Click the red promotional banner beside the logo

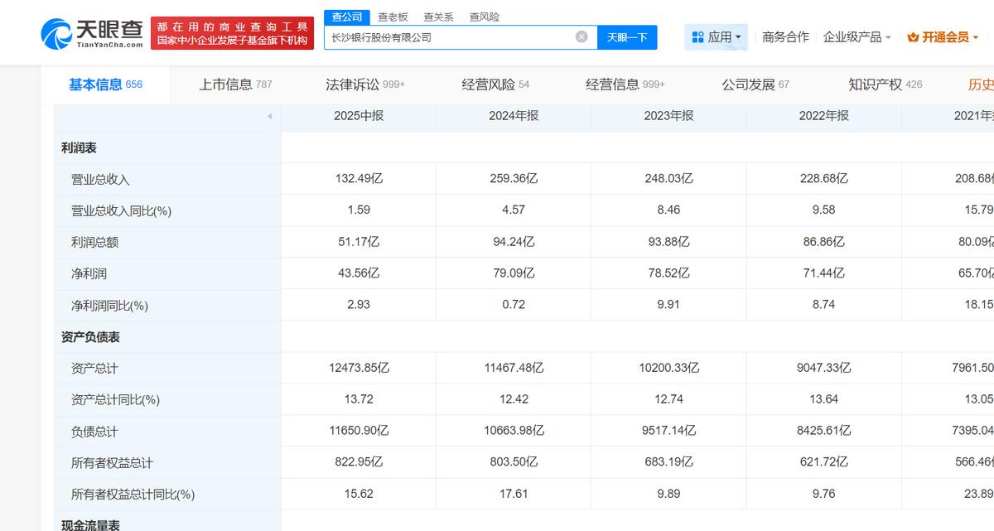pos(233,33)
